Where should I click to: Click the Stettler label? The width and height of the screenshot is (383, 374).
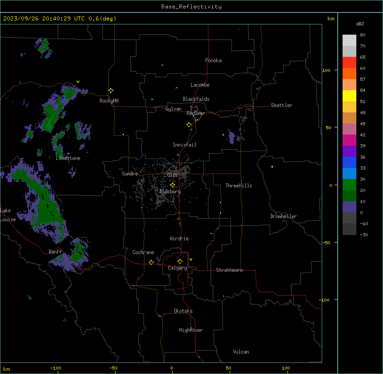(x=282, y=105)
